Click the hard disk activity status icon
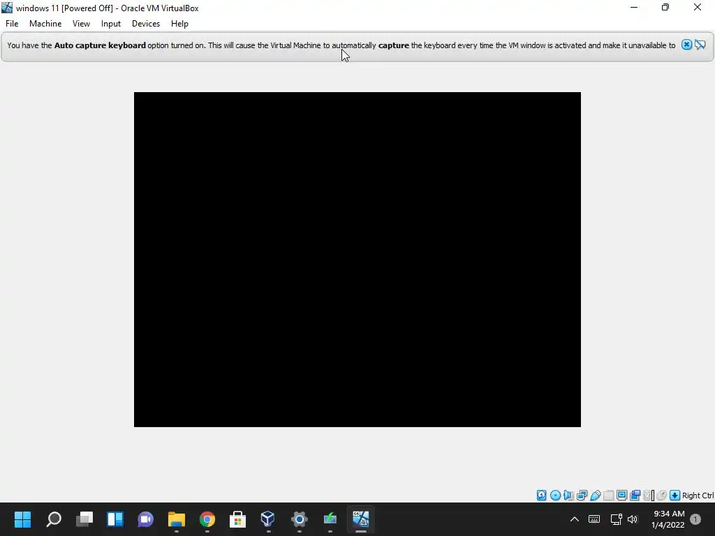Viewport: 715px width, 536px height. [x=541, y=496]
